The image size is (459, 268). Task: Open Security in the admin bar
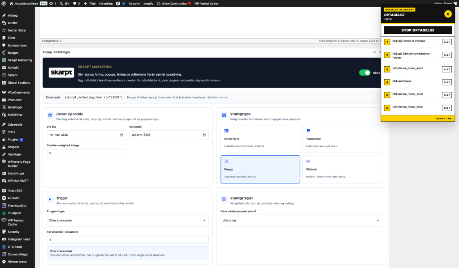[134, 4]
